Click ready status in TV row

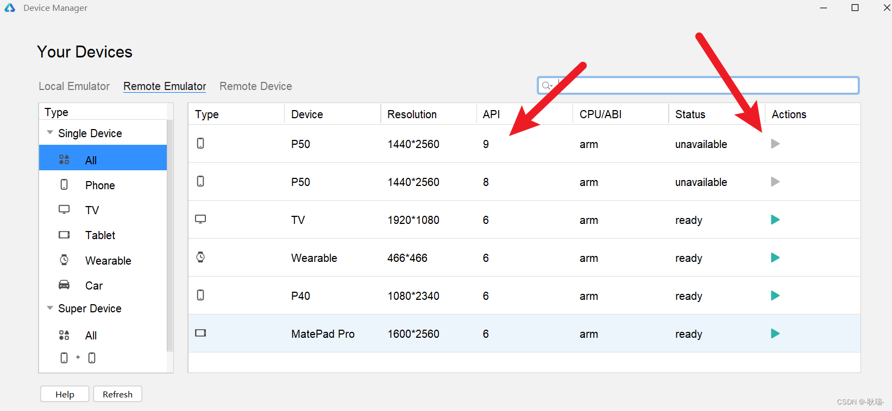tap(688, 220)
